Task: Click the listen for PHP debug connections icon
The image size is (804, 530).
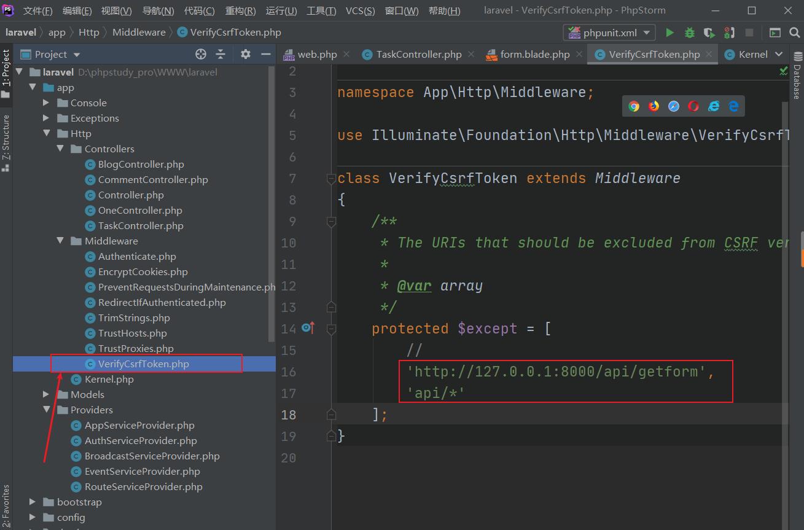Action: (729, 33)
